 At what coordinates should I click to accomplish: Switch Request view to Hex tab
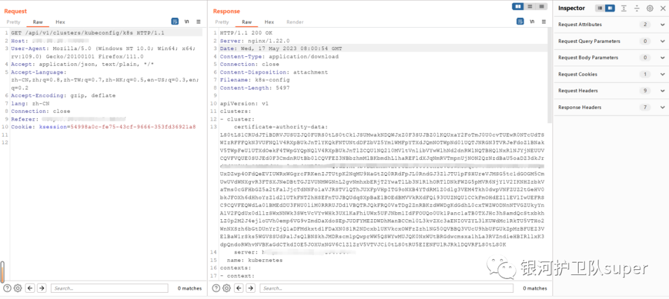point(60,22)
